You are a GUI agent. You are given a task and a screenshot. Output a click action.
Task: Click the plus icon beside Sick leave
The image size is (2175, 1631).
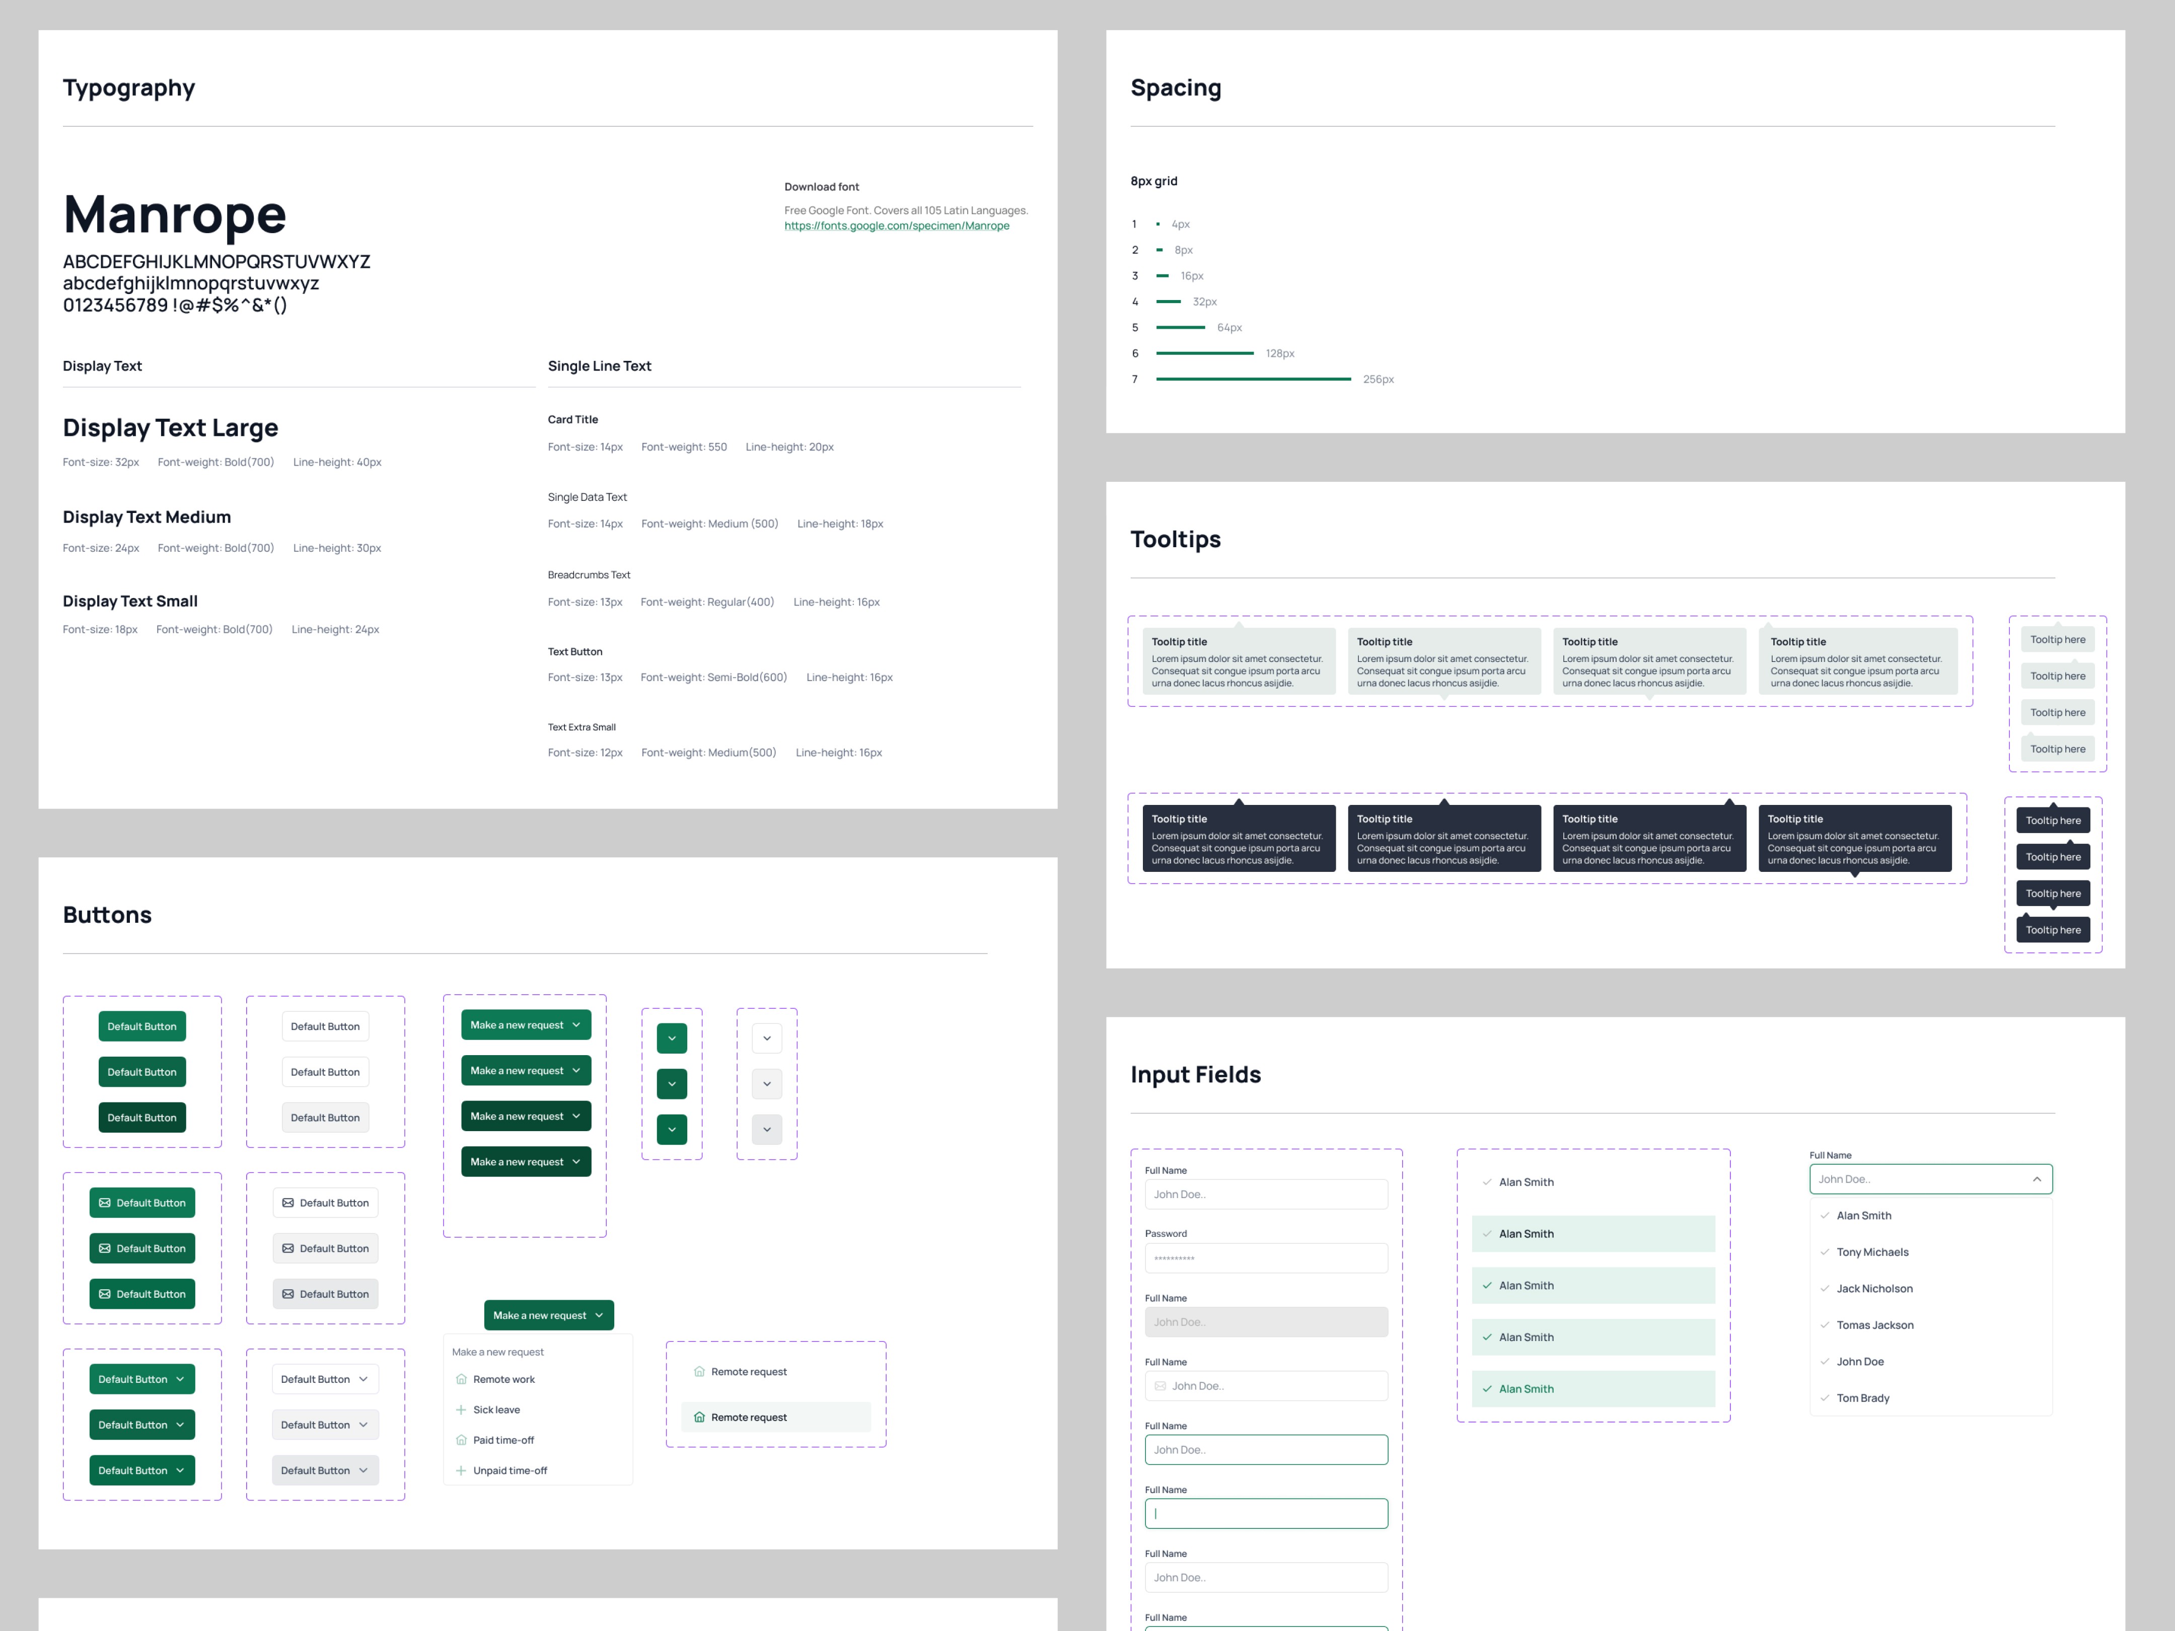(461, 1410)
